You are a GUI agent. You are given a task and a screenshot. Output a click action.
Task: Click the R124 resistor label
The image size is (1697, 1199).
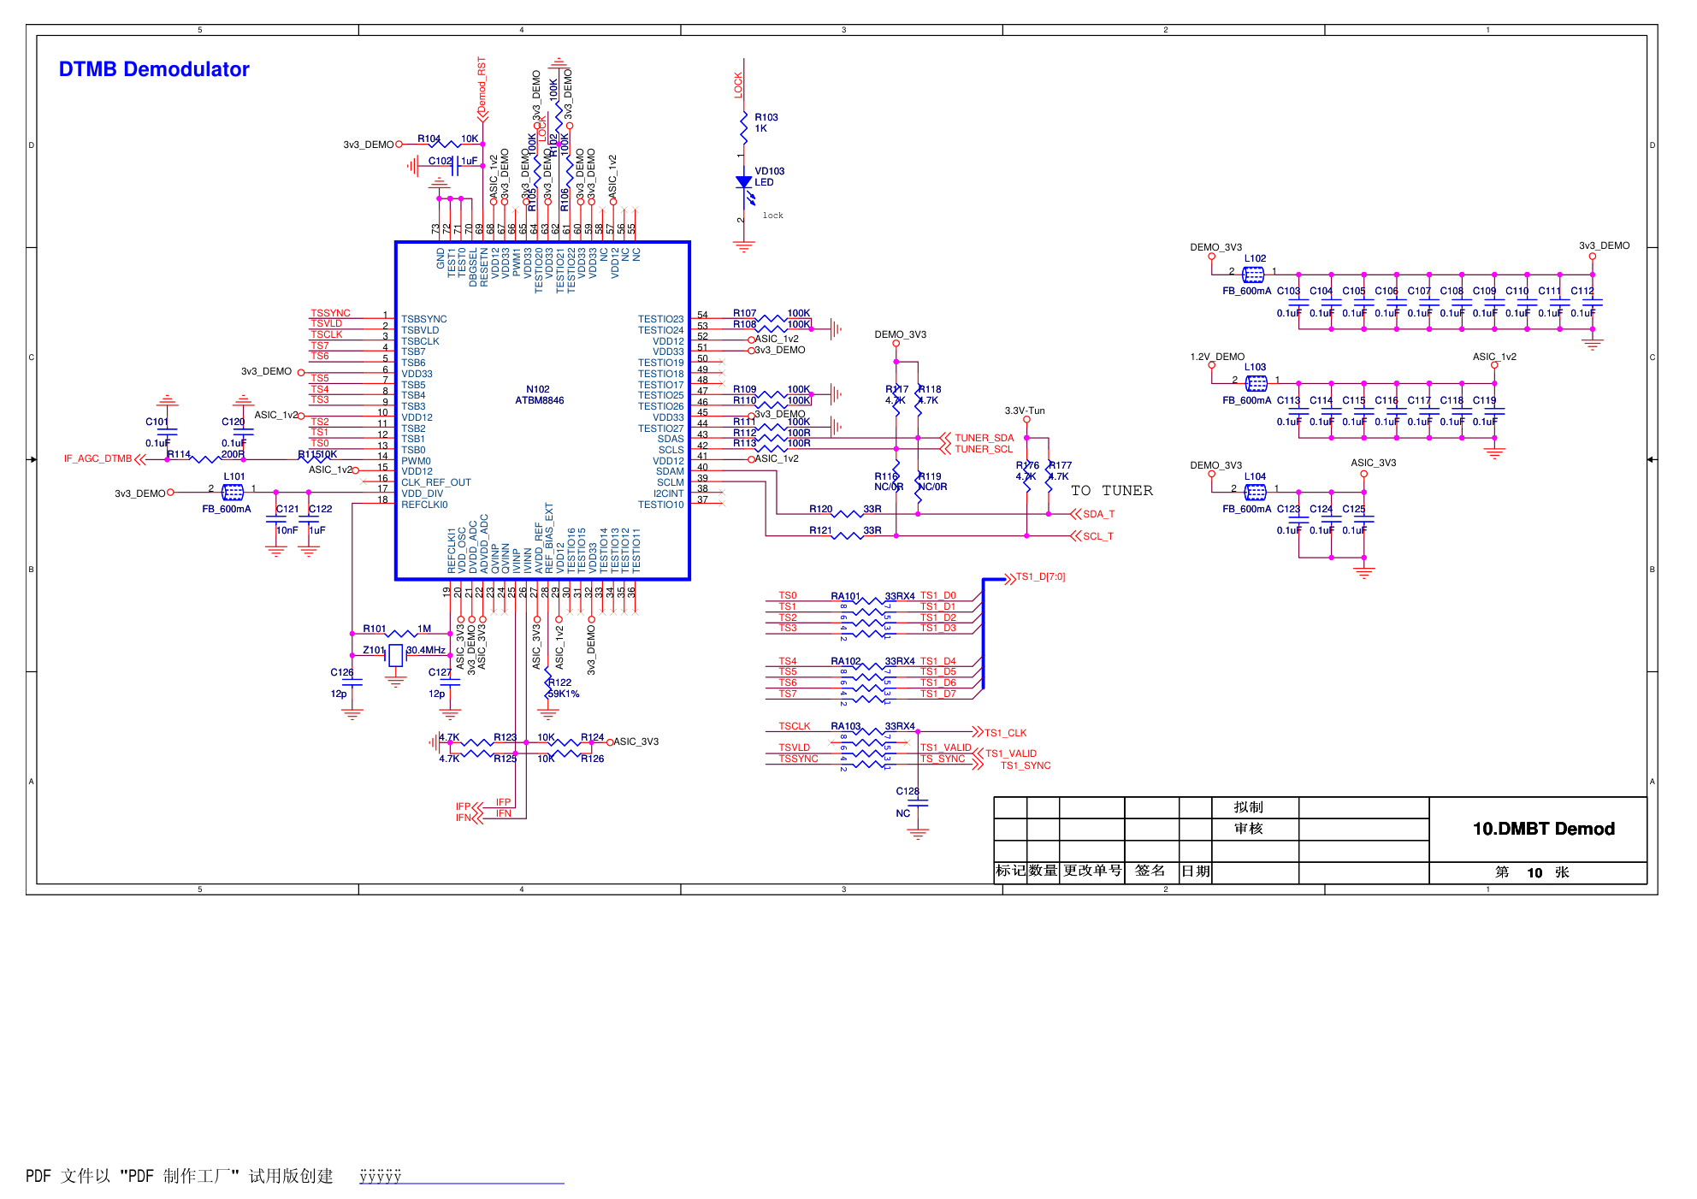click(x=593, y=737)
